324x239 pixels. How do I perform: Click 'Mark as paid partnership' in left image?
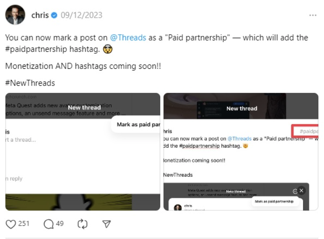[x=138, y=125]
